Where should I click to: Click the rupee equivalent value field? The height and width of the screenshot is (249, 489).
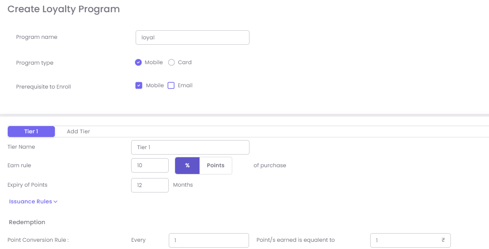tap(404, 240)
